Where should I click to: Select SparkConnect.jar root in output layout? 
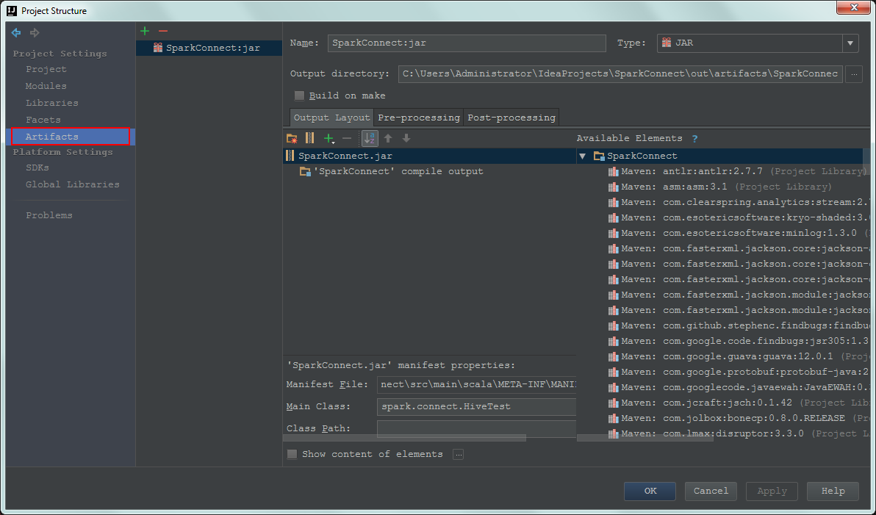[430, 156]
